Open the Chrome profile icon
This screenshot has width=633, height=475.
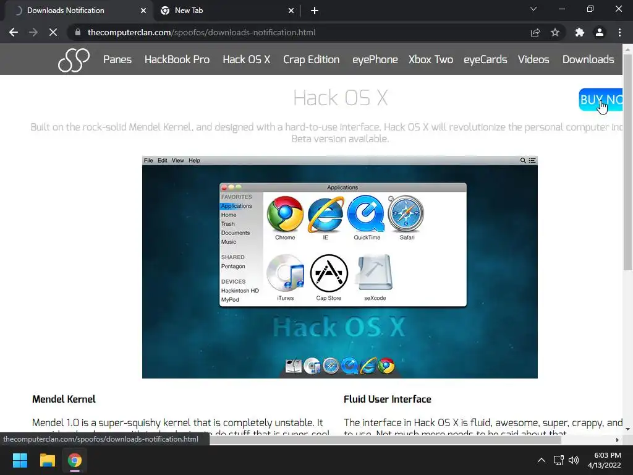[600, 32]
